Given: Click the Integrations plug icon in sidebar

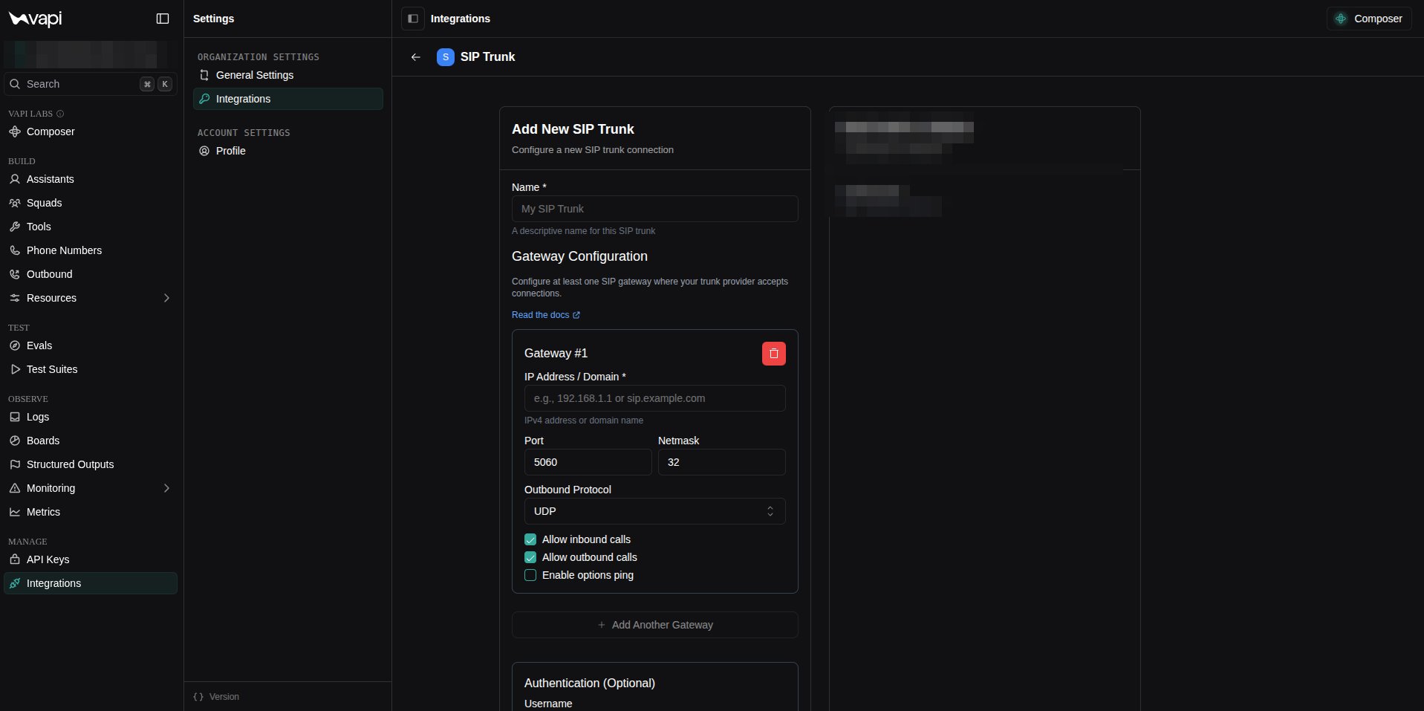Looking at the screenshot, I should coord(15,583).
